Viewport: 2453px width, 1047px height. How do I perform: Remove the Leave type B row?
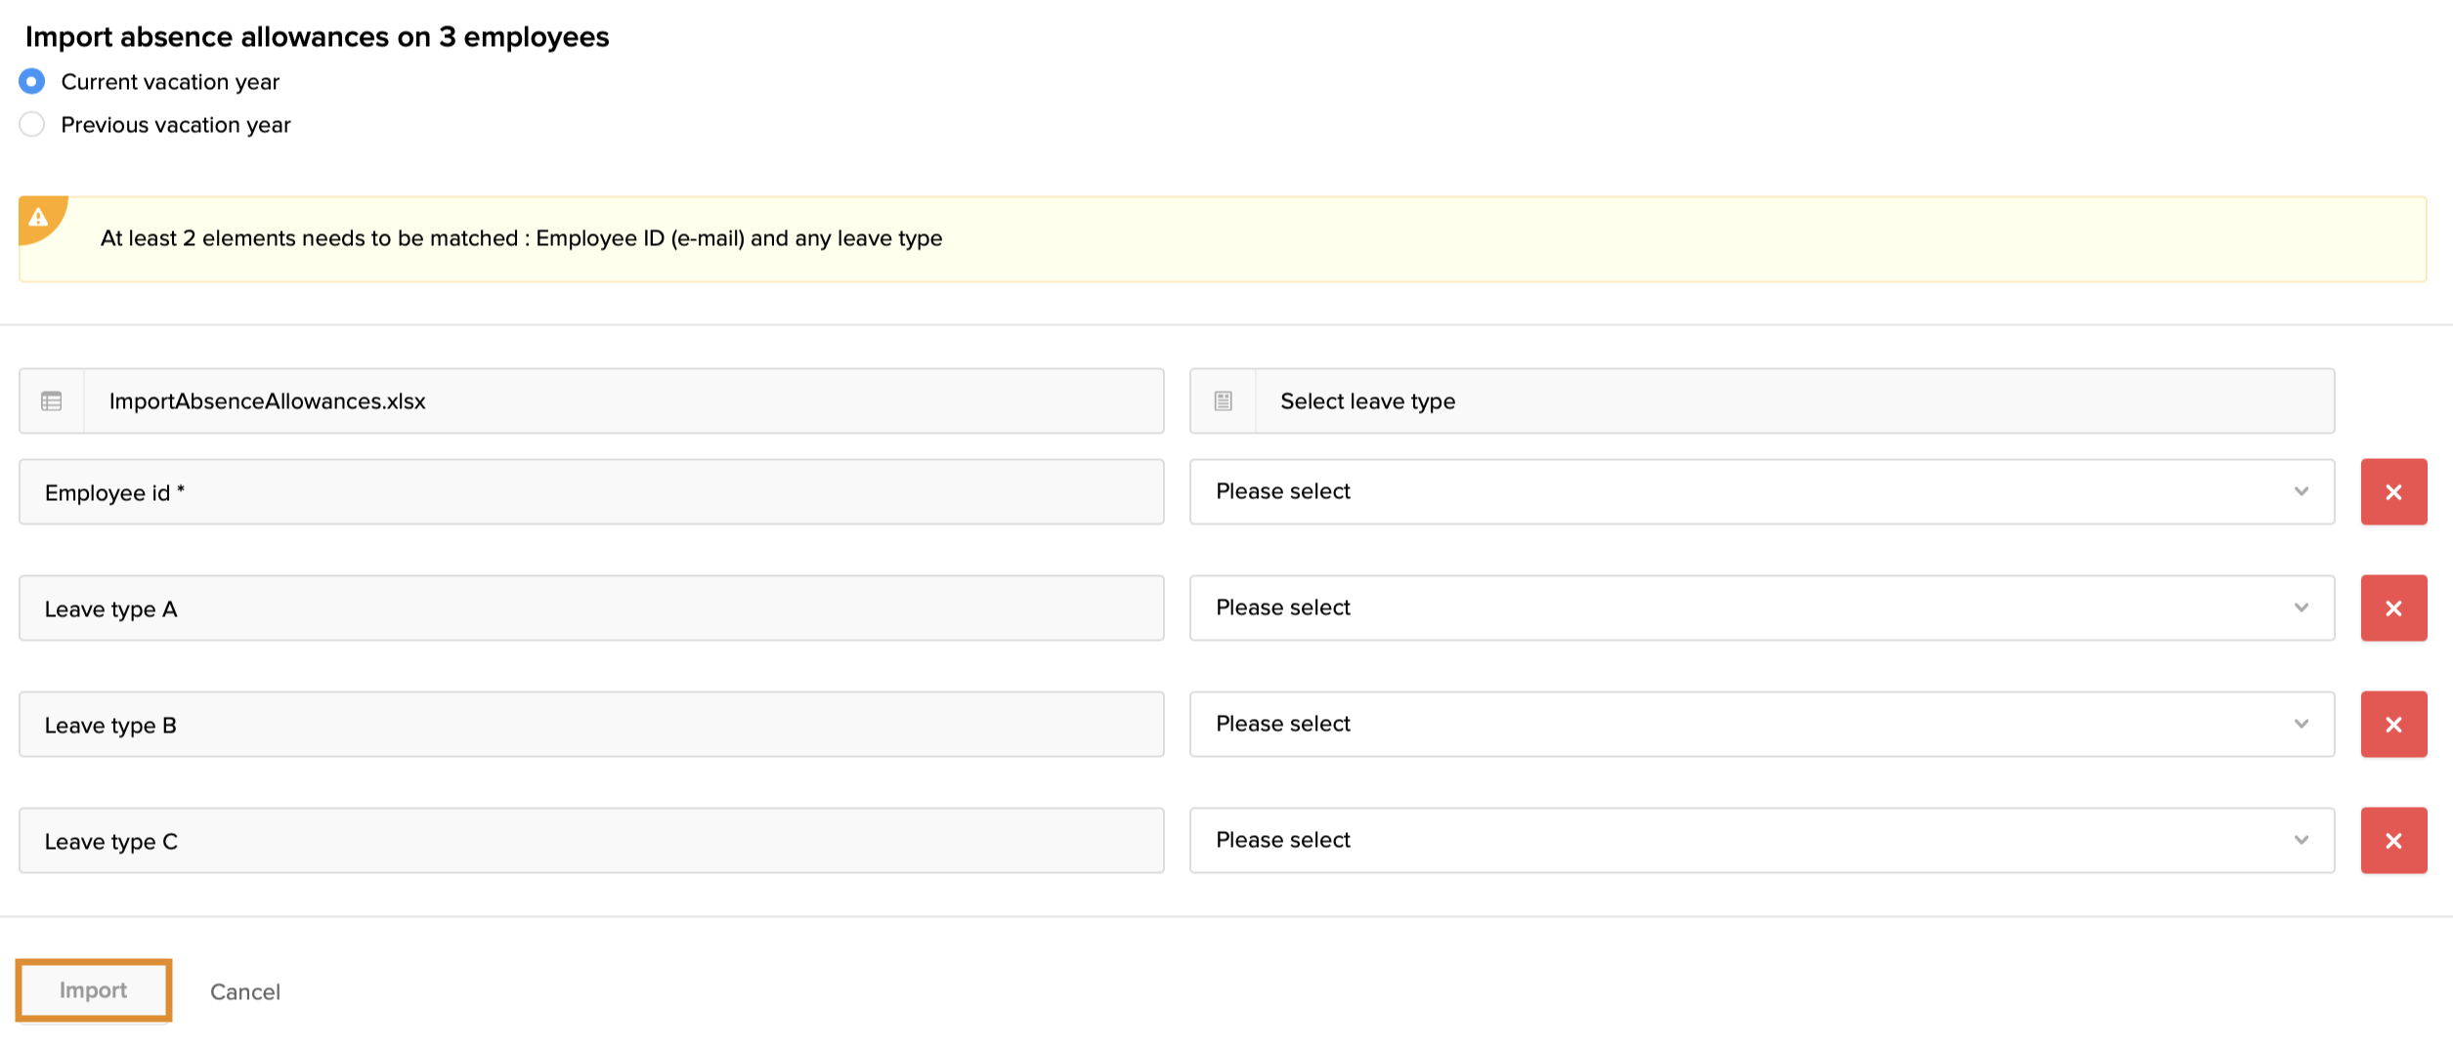(x=2392, y=725)
